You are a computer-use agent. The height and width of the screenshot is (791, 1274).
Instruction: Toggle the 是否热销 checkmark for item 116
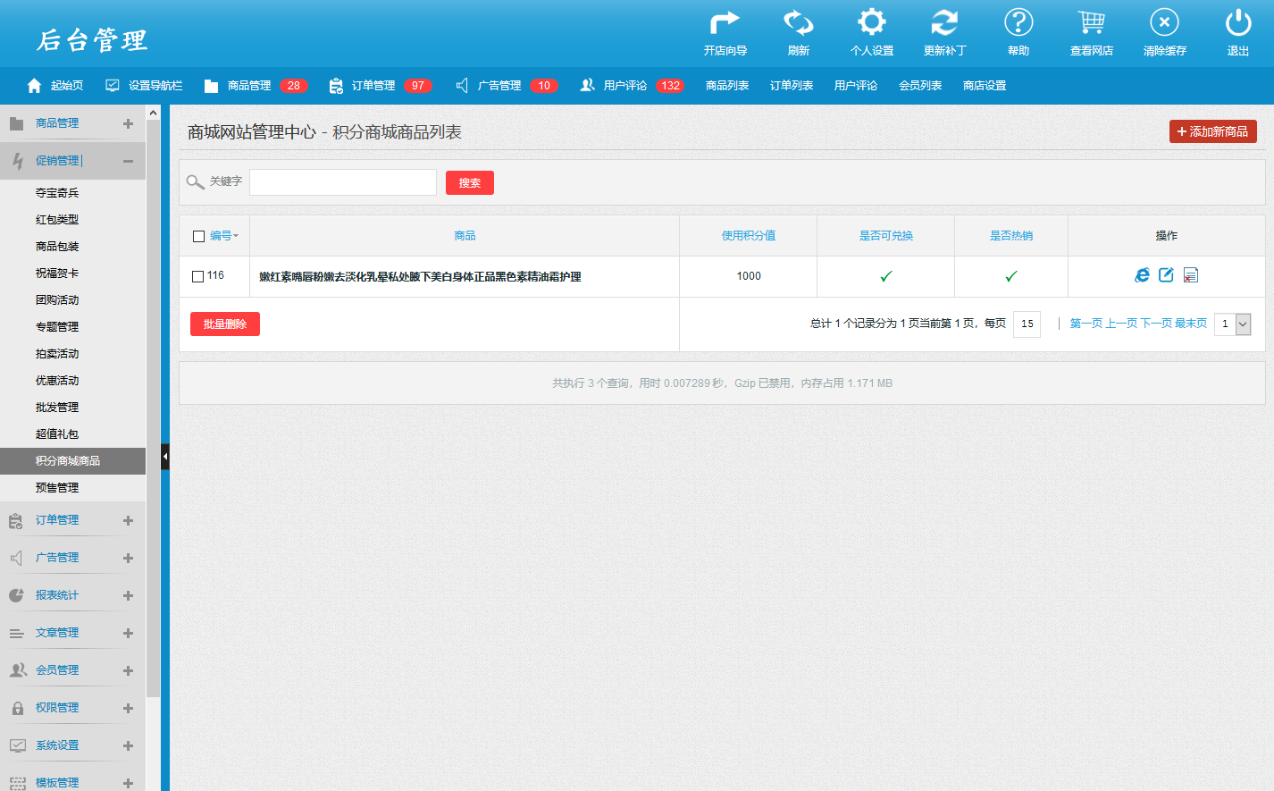coord(1010,277)
